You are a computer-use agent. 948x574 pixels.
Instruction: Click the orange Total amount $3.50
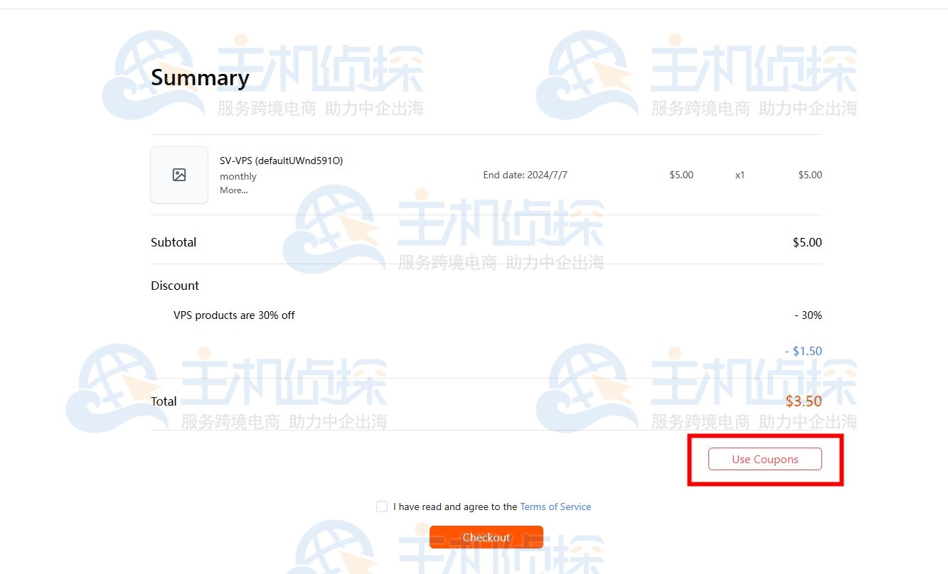coord(804,401)
